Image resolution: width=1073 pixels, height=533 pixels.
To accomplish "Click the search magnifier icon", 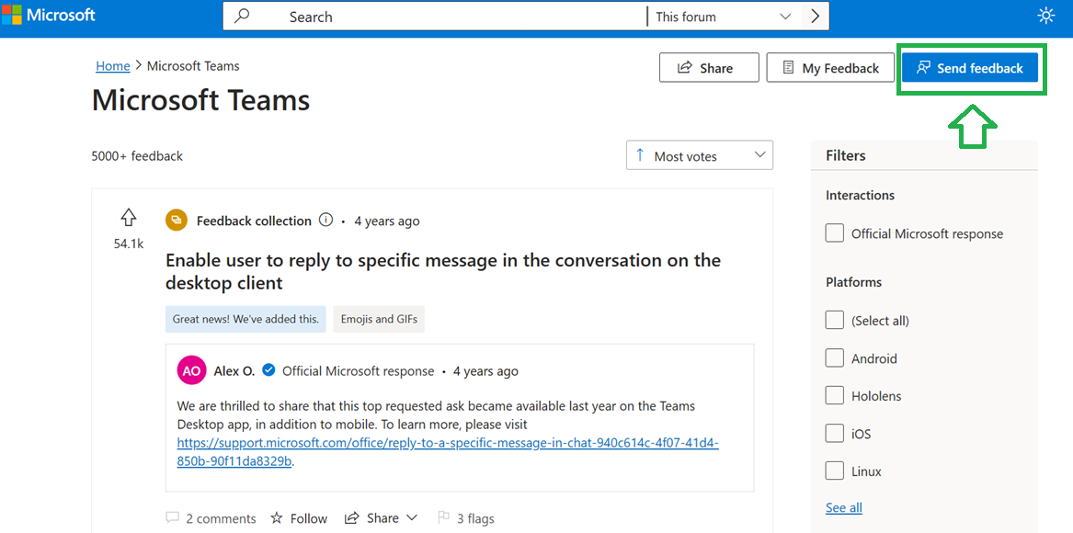I will pos(242,17).
